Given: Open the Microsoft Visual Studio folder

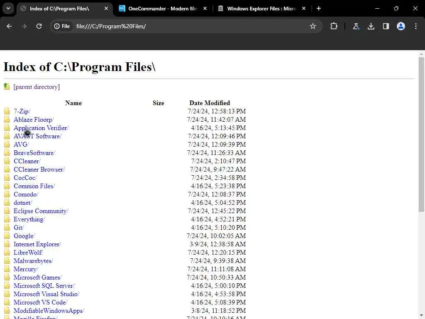Looking at the screenshot, I should tap(46, 294).
